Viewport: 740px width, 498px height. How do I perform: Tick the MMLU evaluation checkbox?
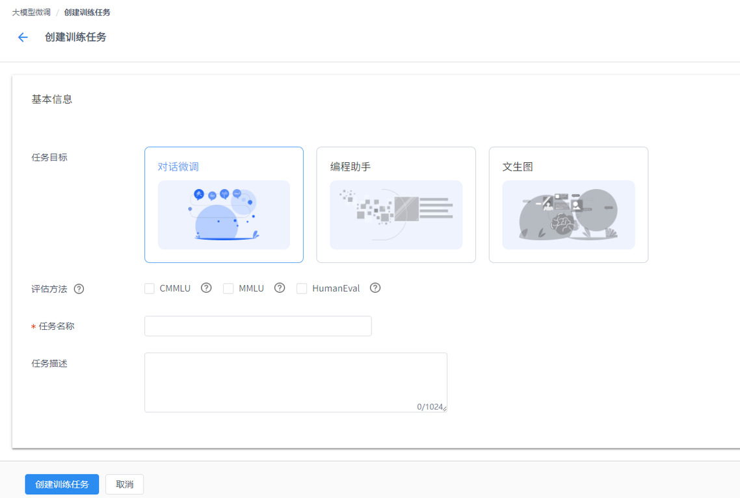(228, 289)
